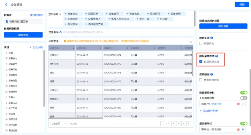
Task: Enable the 数据多选 checkbox
Action: [201, 43]
